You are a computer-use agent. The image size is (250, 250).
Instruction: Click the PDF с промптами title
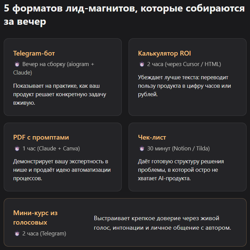41,138
